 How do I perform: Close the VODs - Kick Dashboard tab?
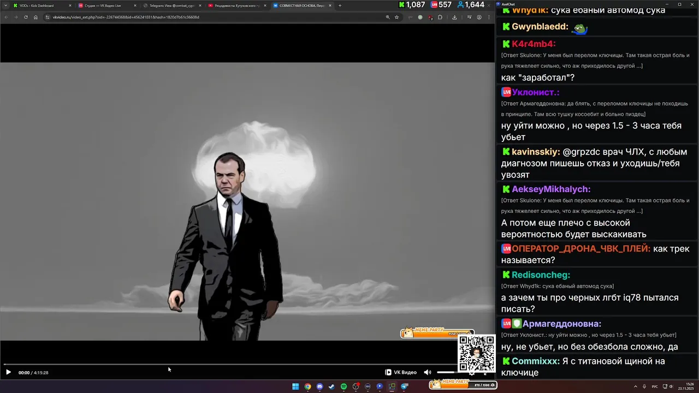pyautogui.click(x=70, y=5)
